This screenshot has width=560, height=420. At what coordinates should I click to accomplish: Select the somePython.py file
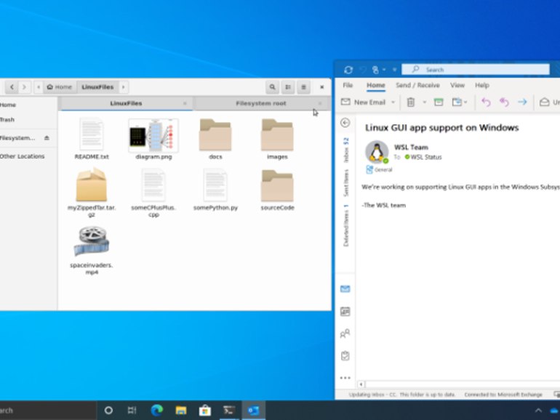pyautogui.click(x=215, y=190)
